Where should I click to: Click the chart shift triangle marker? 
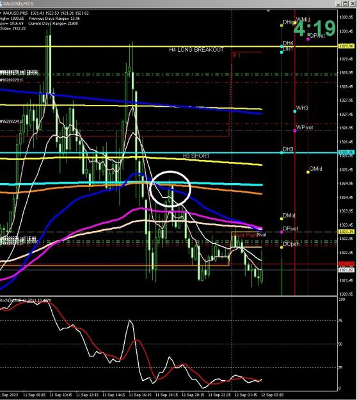click(268, 11)
